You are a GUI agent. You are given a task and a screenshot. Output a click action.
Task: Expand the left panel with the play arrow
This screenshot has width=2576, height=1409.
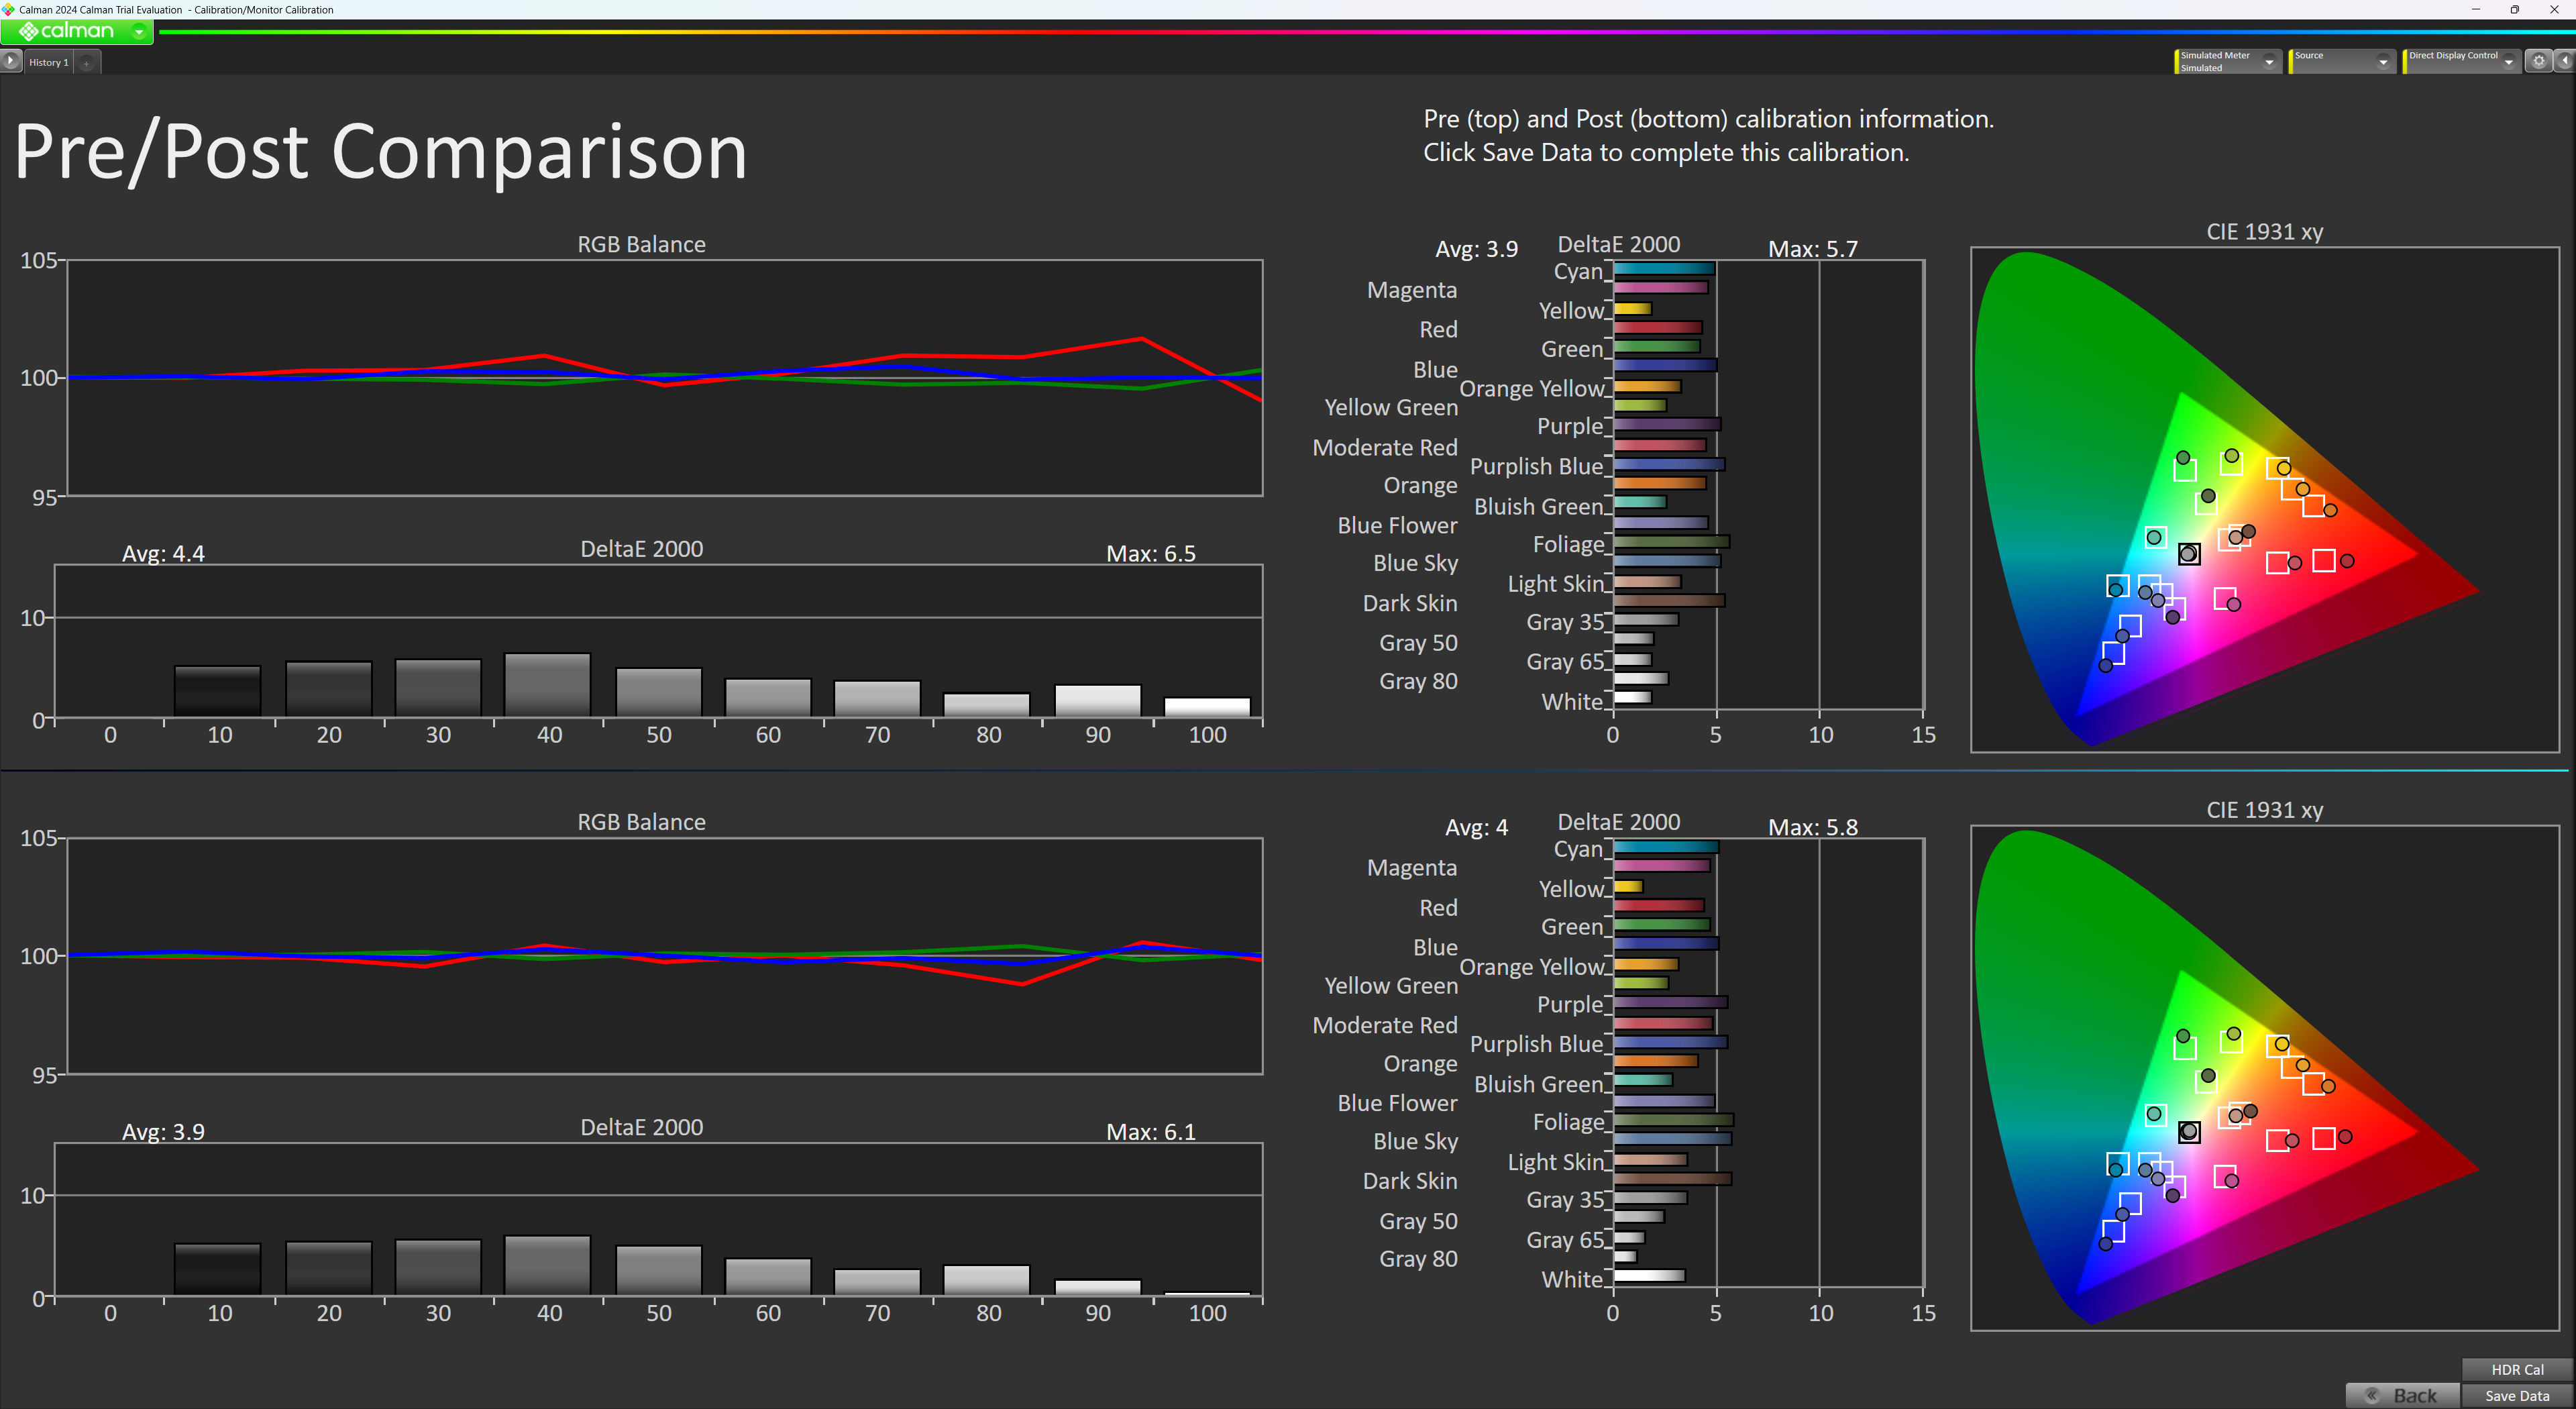tap(11, 61)
